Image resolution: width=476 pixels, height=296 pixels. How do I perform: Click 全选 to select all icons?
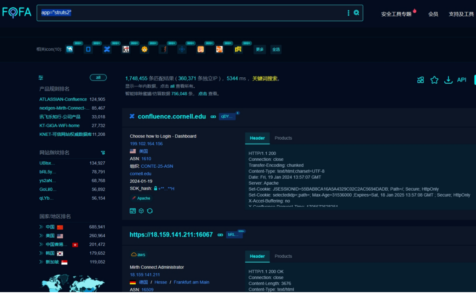pyautogui.click(x=276, y=50)
